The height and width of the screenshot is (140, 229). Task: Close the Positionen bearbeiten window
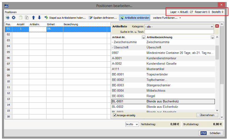(x=221, y=5)
